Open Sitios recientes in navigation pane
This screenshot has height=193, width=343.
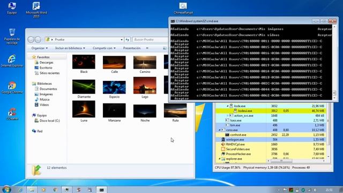coord(50,73)
